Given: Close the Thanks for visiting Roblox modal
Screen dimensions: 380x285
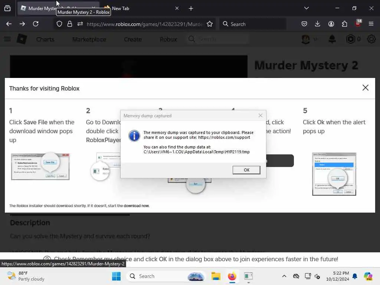Looking at the screenshot, I should click(x=365, y=88).
